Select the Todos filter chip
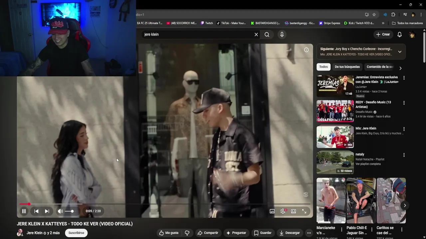426x239 pixels. point(323,67)
